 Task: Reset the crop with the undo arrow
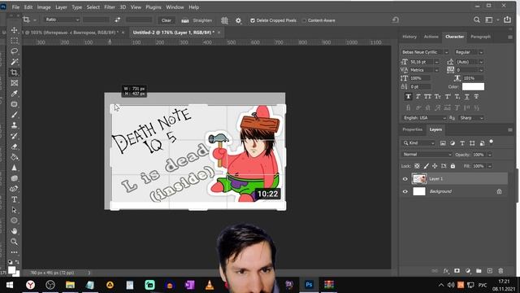(396, 20)
